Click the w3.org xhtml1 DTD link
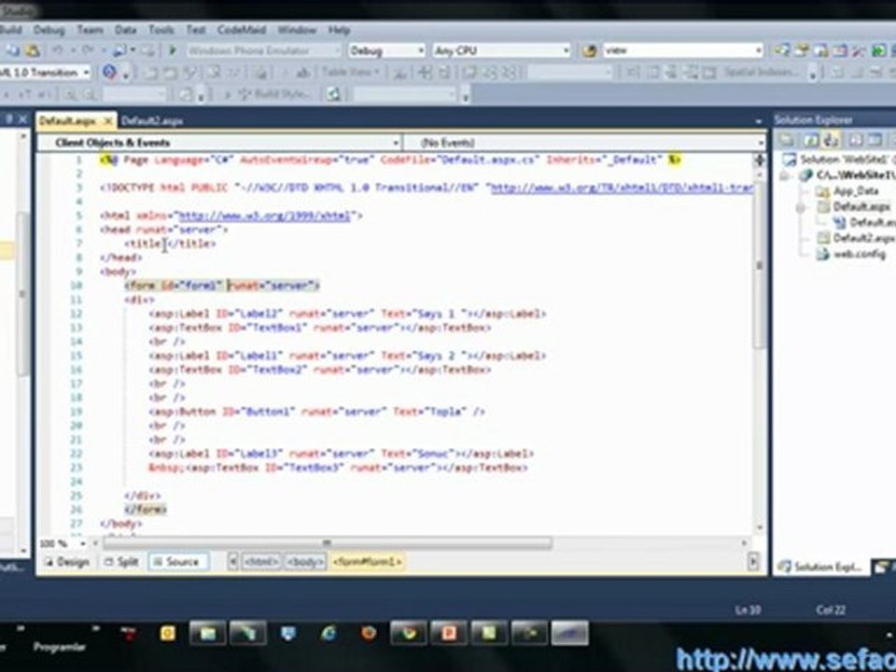 (x=623, y=188)
